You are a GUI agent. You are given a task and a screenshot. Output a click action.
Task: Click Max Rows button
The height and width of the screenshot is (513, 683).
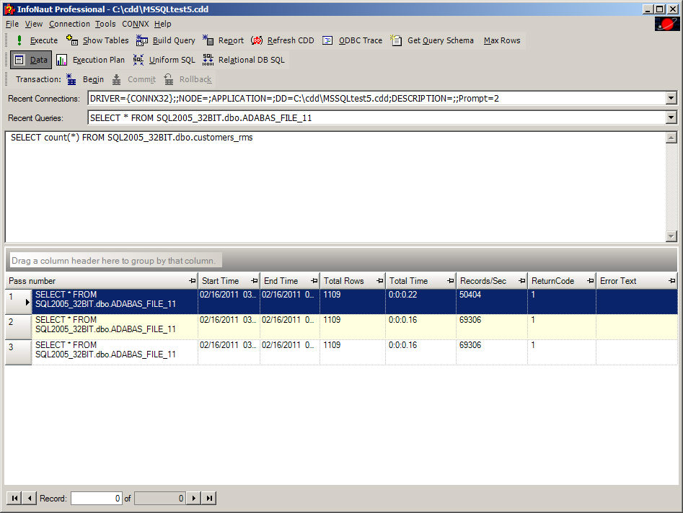(x=502, y=41)
